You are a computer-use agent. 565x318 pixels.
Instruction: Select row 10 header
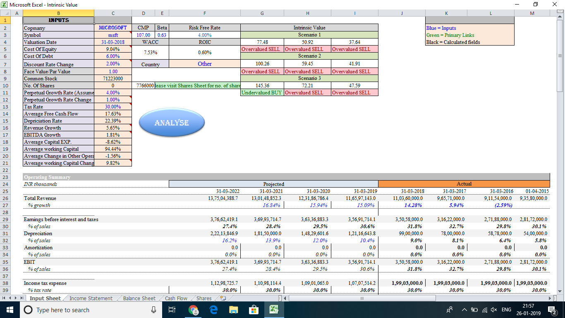5,85
